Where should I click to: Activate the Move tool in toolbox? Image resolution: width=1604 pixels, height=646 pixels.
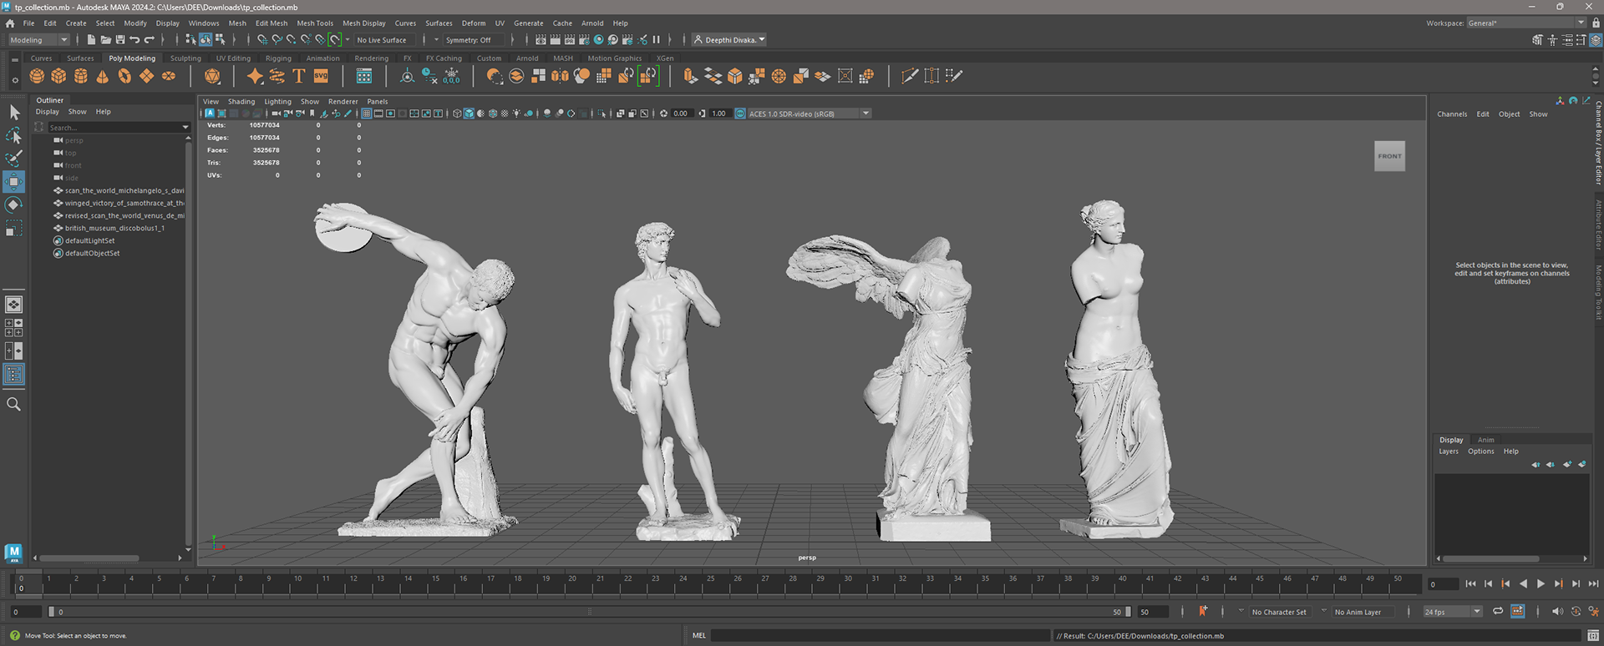click(x=14, y=182)
